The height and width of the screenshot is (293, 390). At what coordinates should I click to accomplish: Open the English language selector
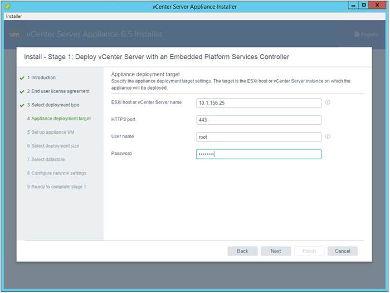(x=366, y=35)
